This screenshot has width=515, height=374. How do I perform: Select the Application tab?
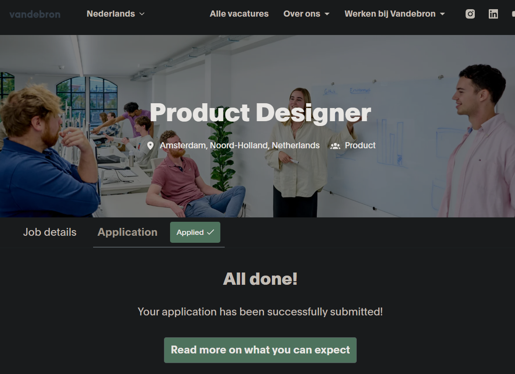point(127,232)
